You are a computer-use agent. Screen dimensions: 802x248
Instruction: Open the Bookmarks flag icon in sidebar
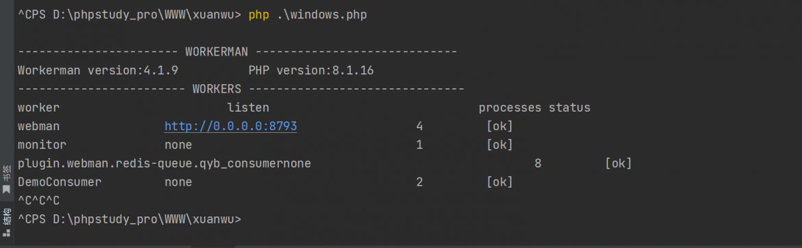click(x=6, y=190)
